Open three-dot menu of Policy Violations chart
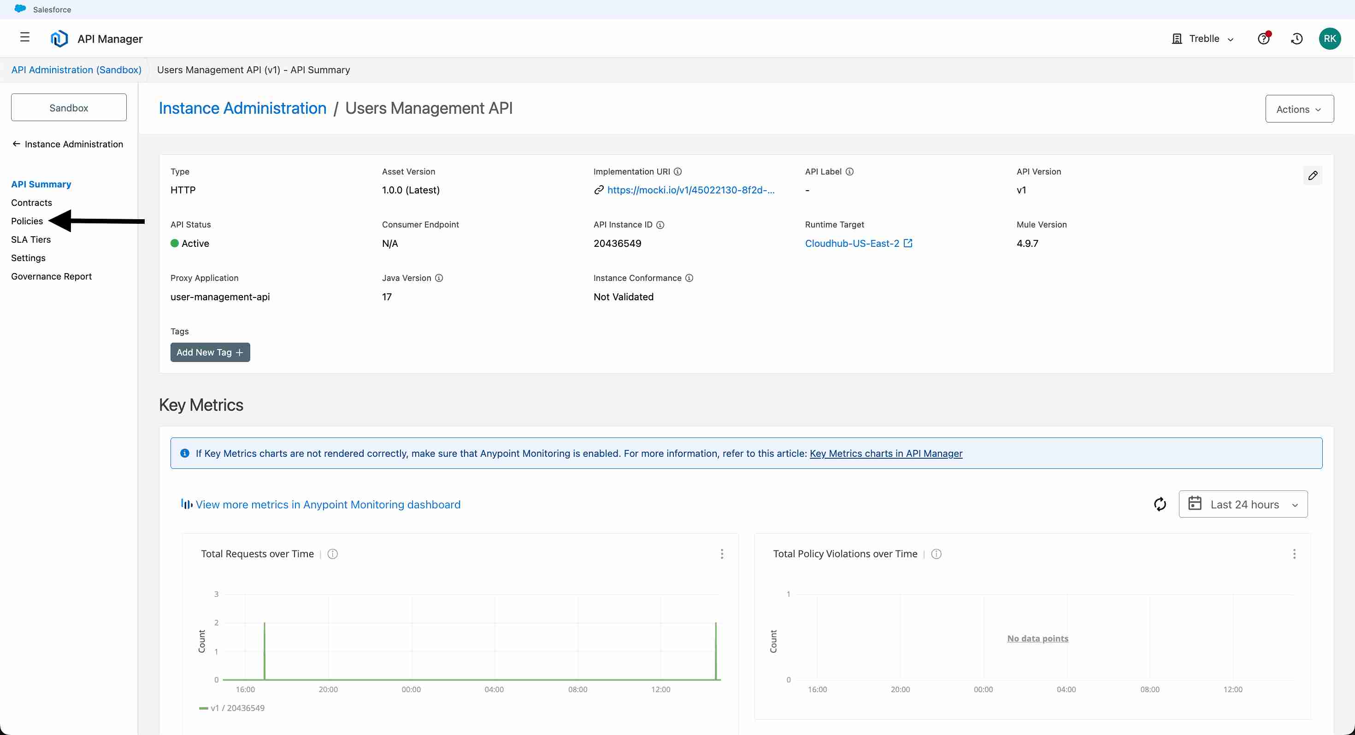 (x=1294, y=554)
